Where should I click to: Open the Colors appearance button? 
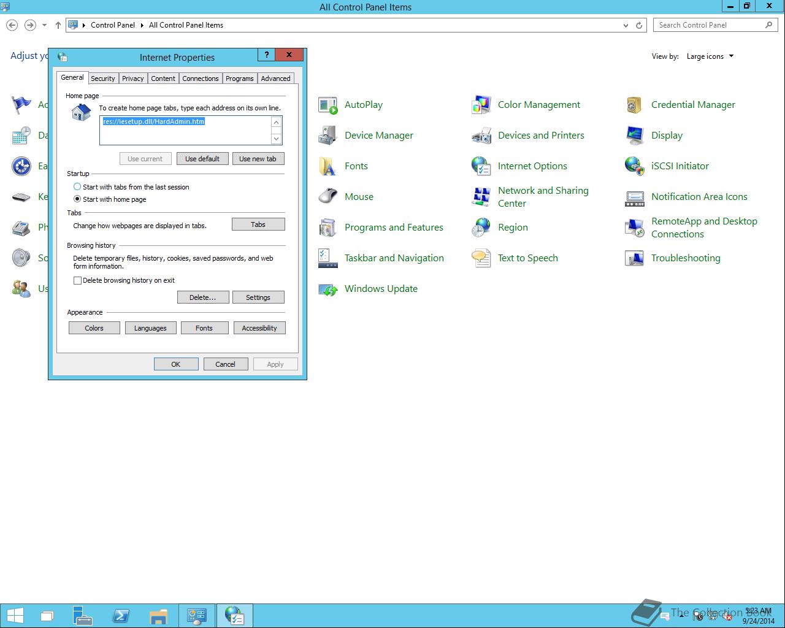(x=94, y=328)
